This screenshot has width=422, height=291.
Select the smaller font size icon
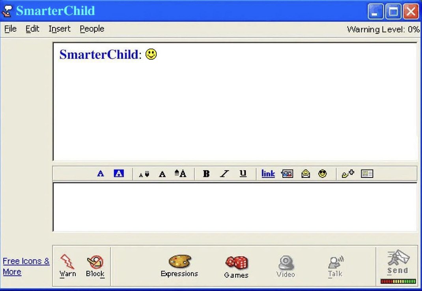point(144,174)
